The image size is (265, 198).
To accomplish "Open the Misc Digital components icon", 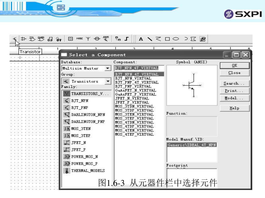I will click(x=50, y=39).
